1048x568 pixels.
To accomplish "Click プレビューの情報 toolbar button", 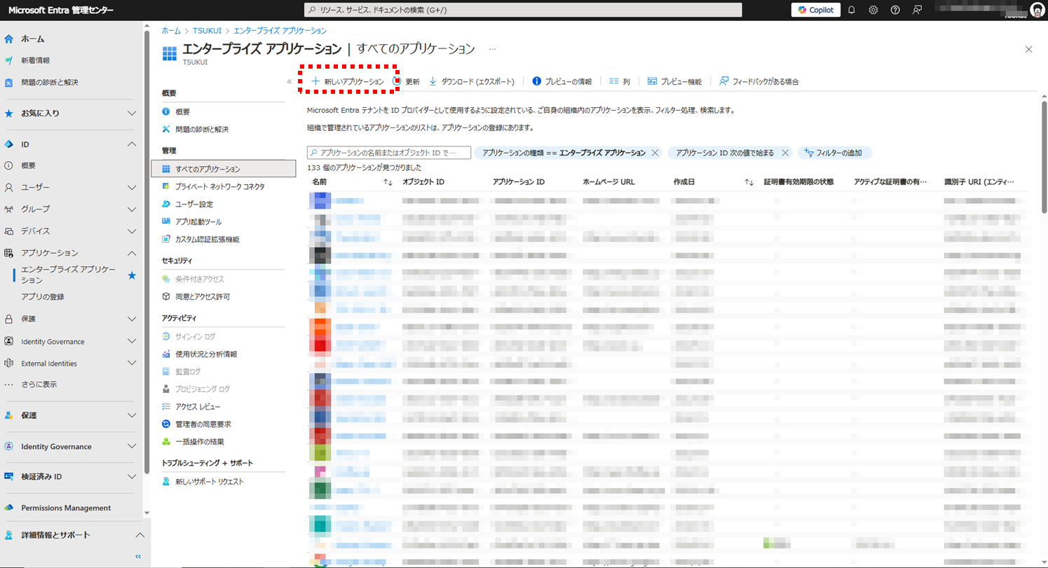I will tap(562, 81).
